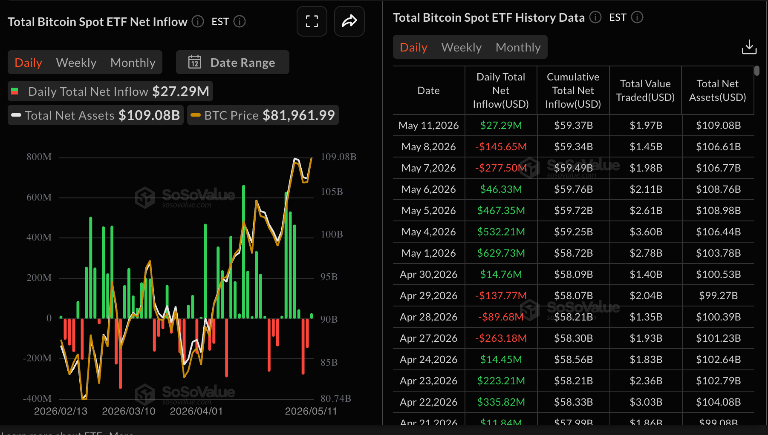This screenshot has height=435, width=768.
Task: Select Weekly tab in history data
Action: [x=462, y=47]
